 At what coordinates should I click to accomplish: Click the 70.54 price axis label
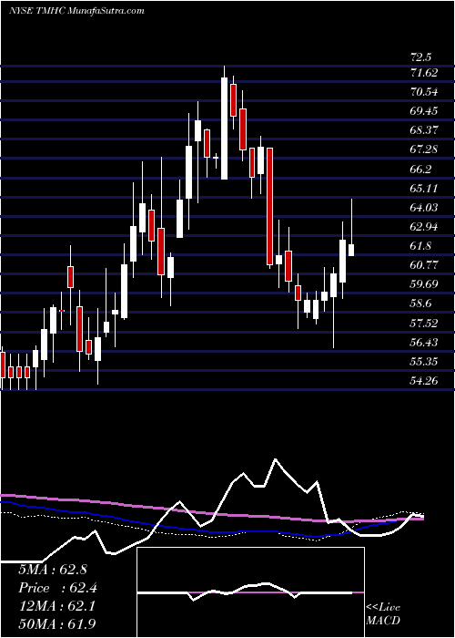(x=424, y=92)
